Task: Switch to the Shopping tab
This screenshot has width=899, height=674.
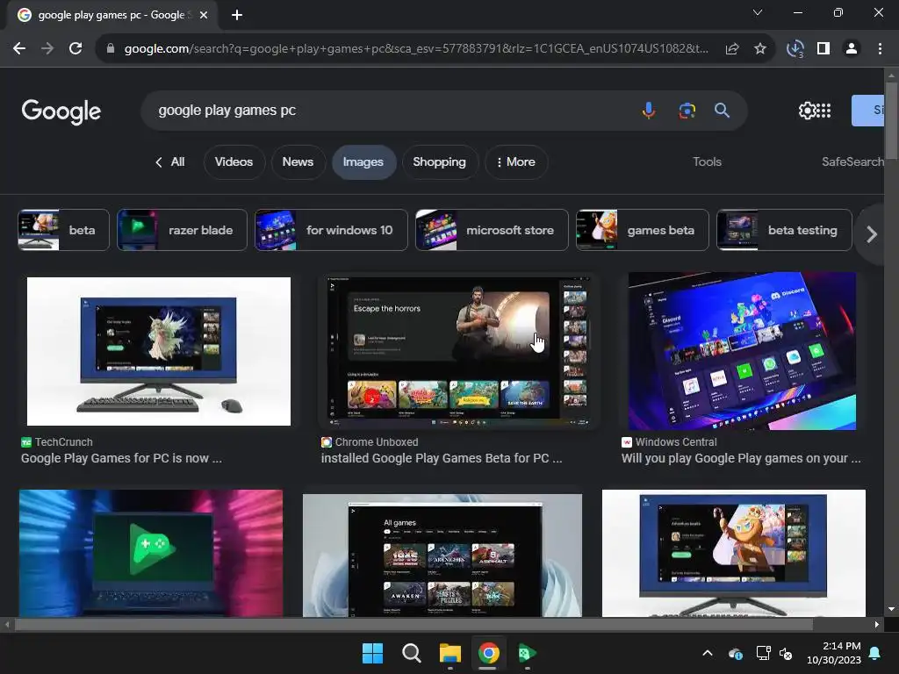Action: click(439, 162)
